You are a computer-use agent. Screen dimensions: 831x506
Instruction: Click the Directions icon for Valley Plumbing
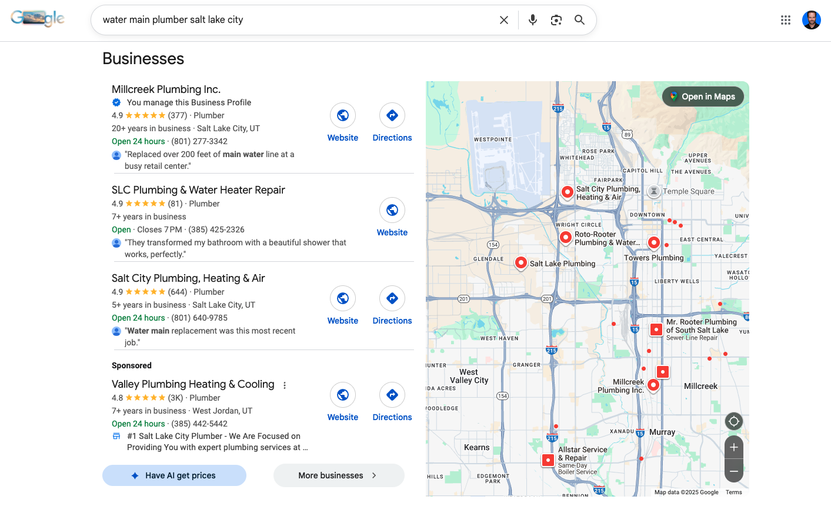point(392,395)
